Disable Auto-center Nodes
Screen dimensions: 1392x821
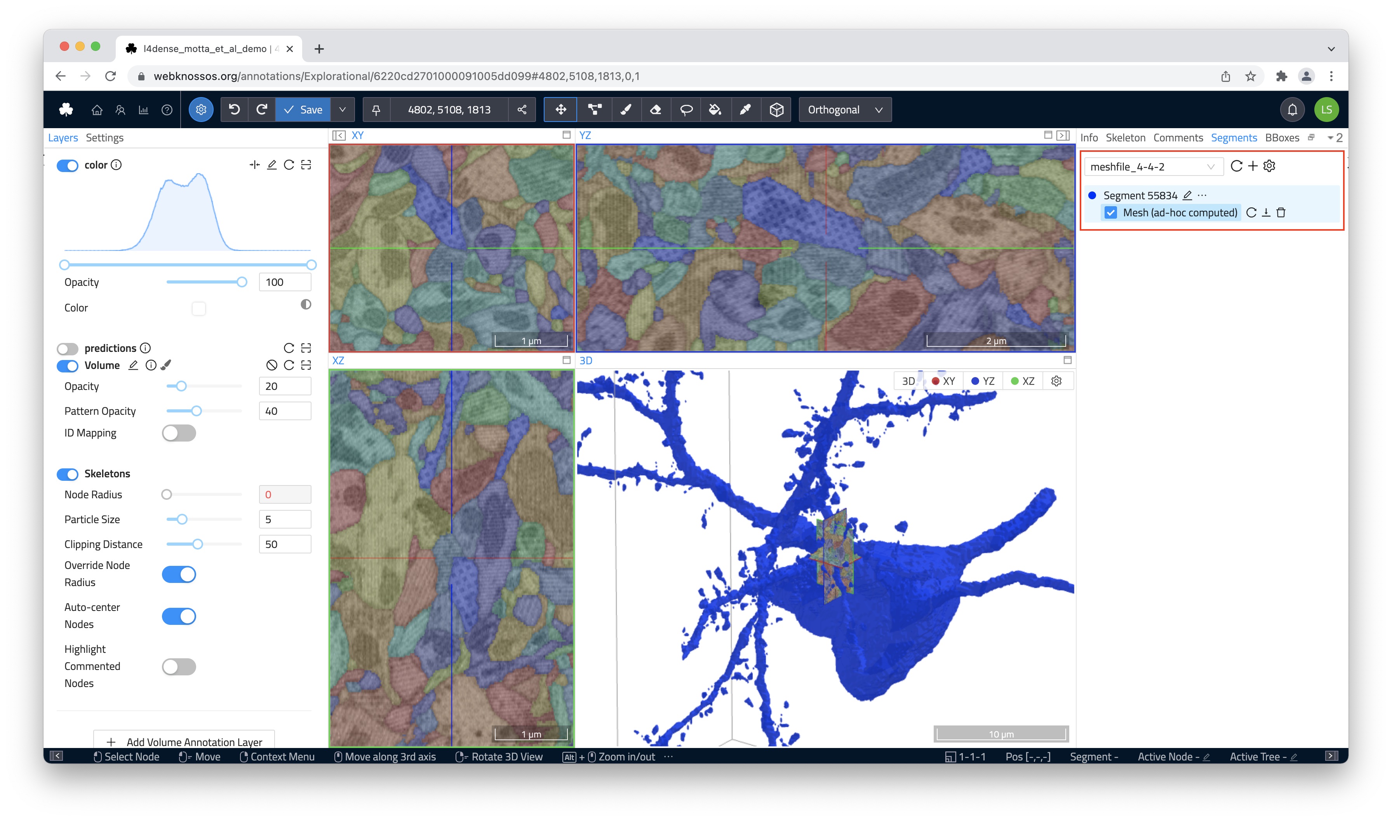[x=179, y=616]
